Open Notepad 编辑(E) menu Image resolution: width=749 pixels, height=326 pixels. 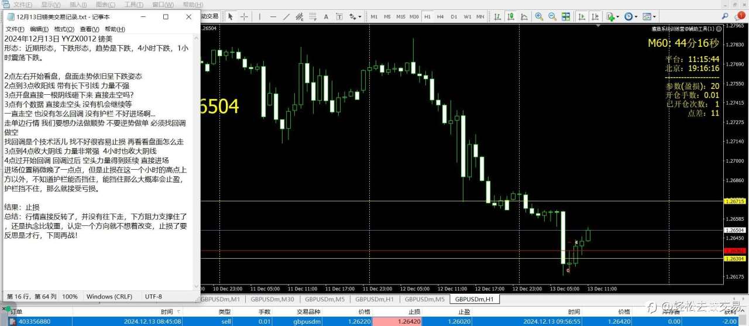point(40,29)
